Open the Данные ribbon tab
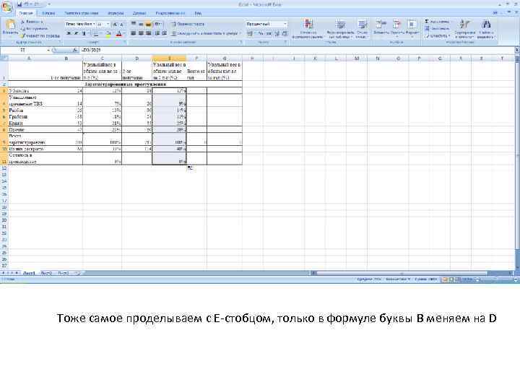520x390 pixels. coord(139,13)
